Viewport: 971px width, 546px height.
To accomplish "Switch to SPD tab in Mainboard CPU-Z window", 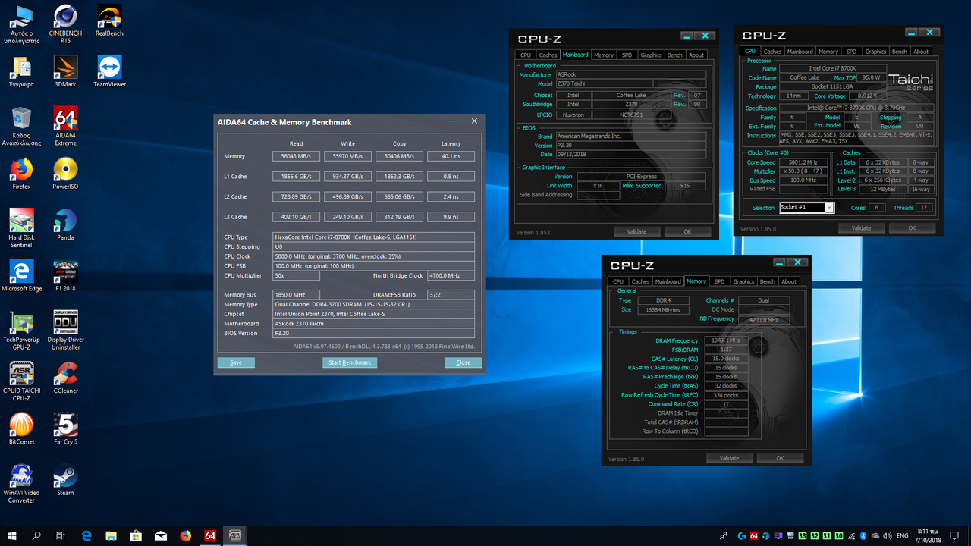I will pyautogui.click(x=627, y=55).
